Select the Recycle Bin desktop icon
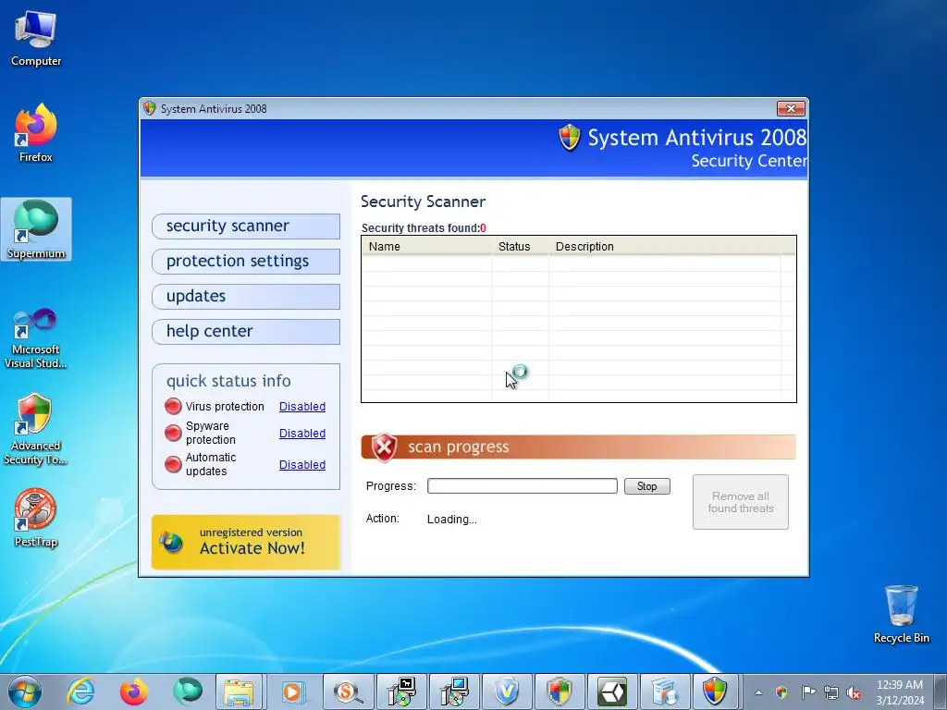This screenshot has height=710, width=947. coord(901,614)
